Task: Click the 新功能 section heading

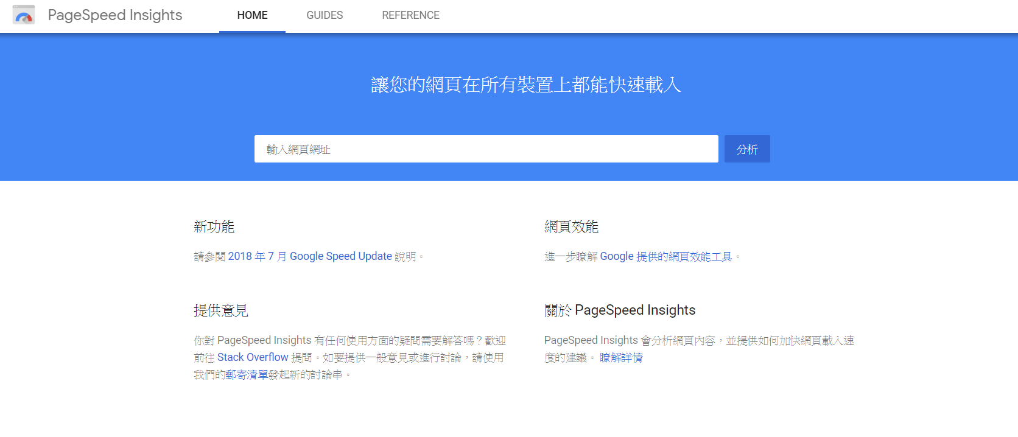Action: point(214,227)
